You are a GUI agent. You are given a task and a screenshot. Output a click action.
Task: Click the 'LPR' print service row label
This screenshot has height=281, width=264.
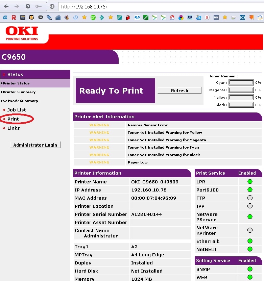201,182
